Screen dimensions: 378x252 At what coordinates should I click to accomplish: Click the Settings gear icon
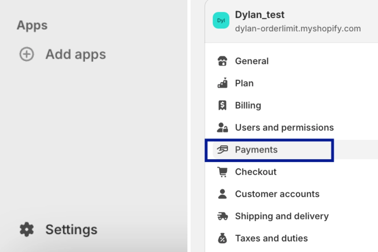pos(26,229)
